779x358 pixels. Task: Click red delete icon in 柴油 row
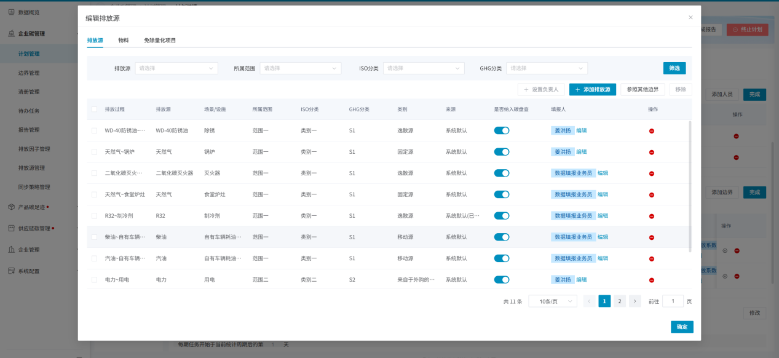(651, 237)
